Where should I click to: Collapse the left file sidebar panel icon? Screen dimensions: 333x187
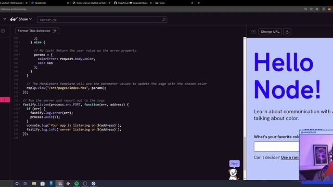click(x=3, y=31)
